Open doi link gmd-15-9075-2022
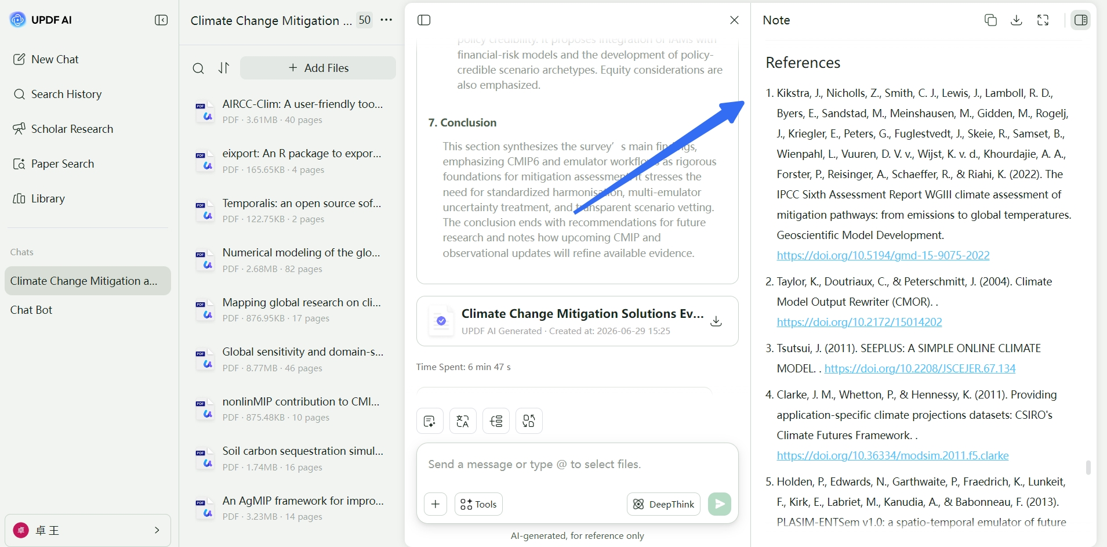1107x547 pixels. 883,255
